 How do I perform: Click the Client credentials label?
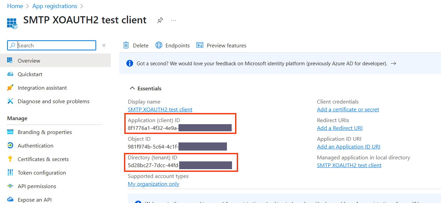point(338,101)
